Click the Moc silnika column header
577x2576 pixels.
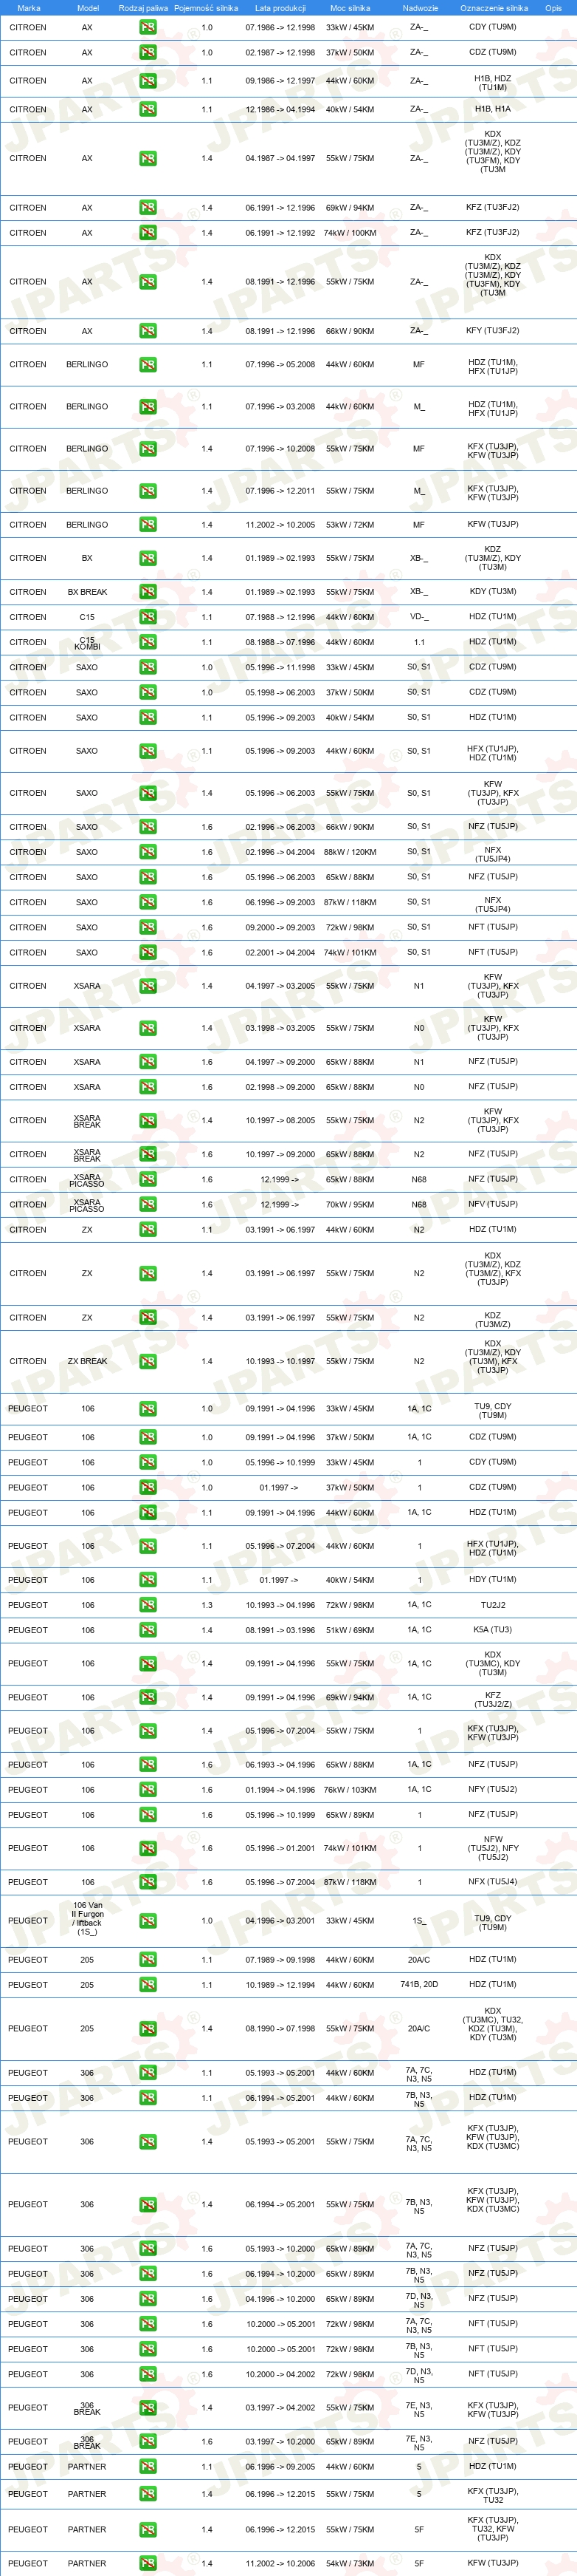350,8
